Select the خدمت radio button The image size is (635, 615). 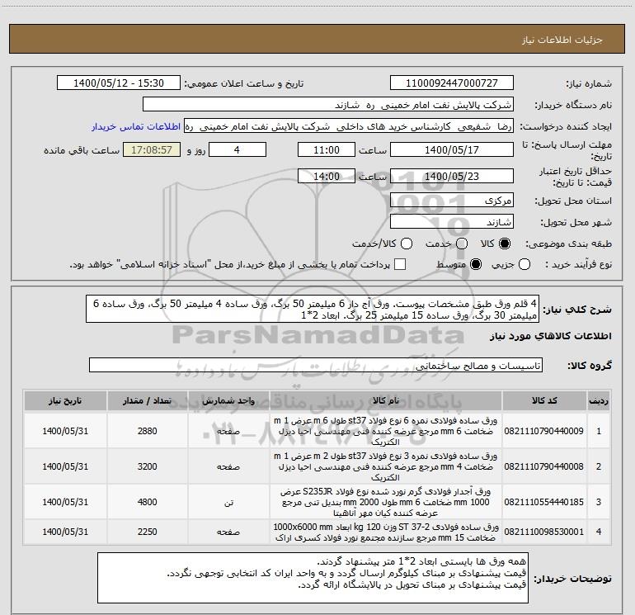462,244
